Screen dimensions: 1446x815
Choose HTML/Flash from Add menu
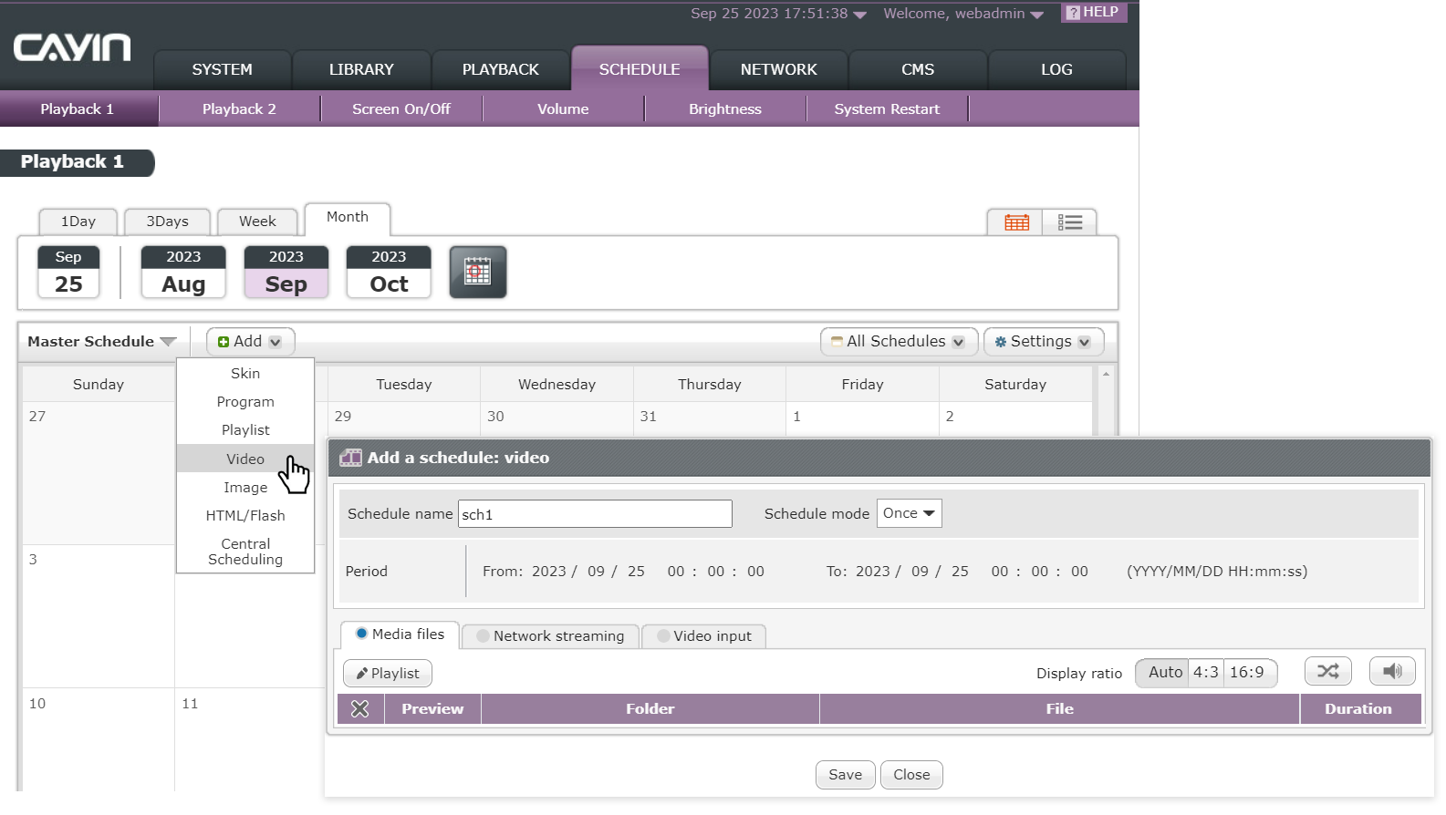(245, 515)
